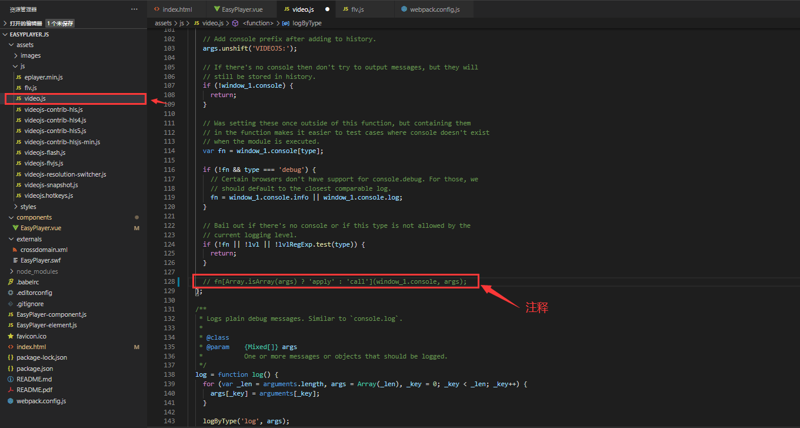Expand the open editors section
The width and height of the screenshot is (800, 428).
[x=5, y=24]
